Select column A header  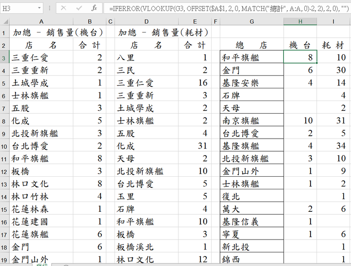coord(41,21)
